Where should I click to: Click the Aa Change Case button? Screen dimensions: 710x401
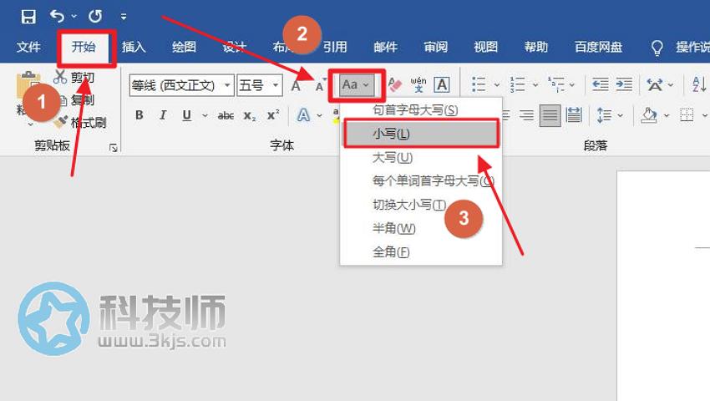(x=357, y=84)
